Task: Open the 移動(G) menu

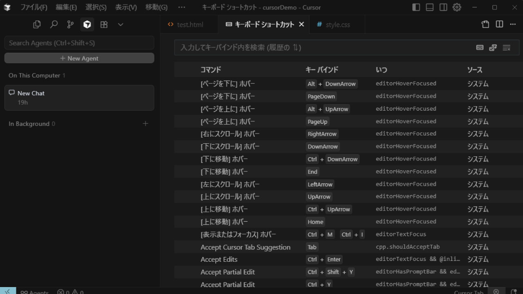Action: point(156,7)
